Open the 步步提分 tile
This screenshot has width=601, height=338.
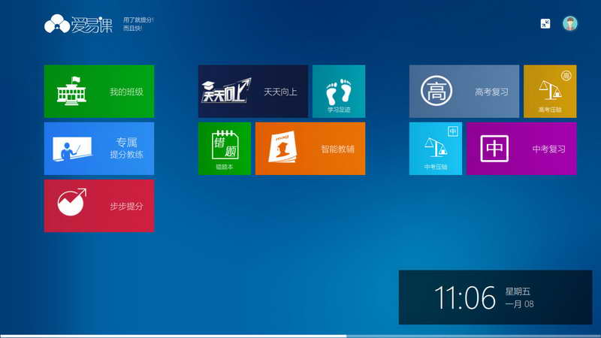pyautogui.click(x=99, y=206)
